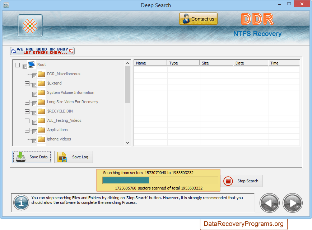The image size is (312, 230).
Task: Click the DataRecoveryPrograms.org link
Action: click(243, 224)
